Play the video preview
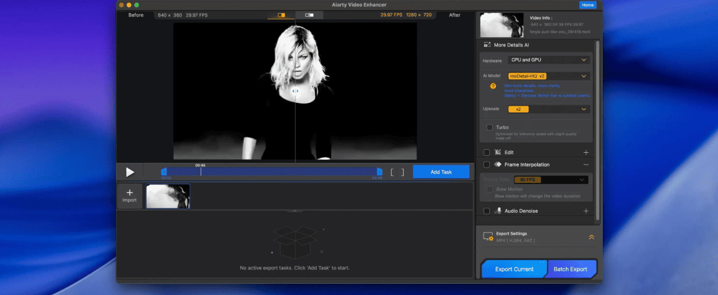 click(x=130, y=172)
